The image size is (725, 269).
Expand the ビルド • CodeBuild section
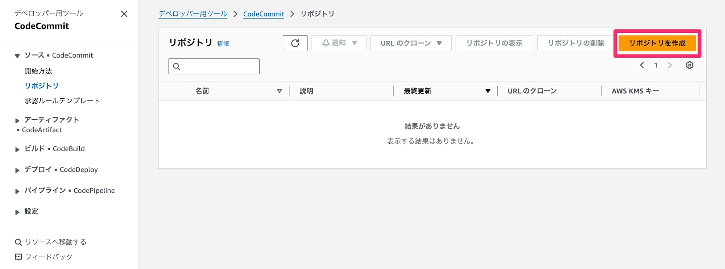coord(17,149)
